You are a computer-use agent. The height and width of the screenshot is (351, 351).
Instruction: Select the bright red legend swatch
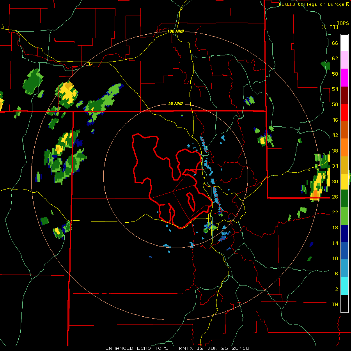click(344, 112)
